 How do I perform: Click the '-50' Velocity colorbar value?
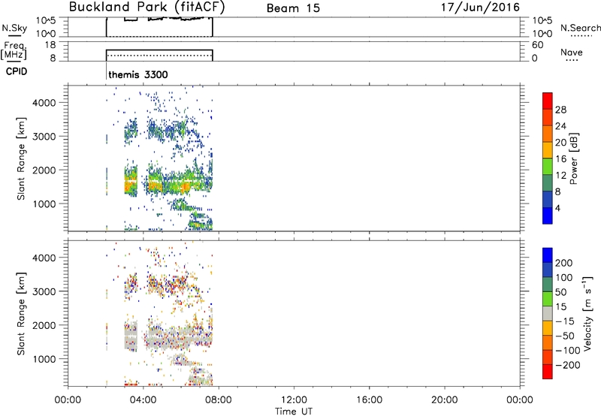coord(565,336)
